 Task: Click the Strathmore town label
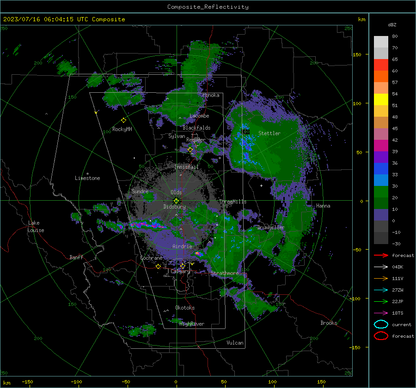click(x=225, y=273)
